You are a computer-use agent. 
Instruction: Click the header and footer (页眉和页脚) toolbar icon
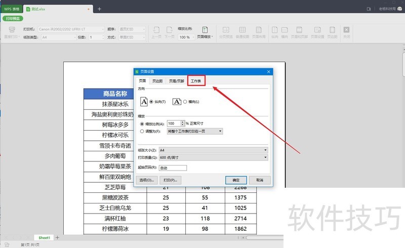(300, 32)
